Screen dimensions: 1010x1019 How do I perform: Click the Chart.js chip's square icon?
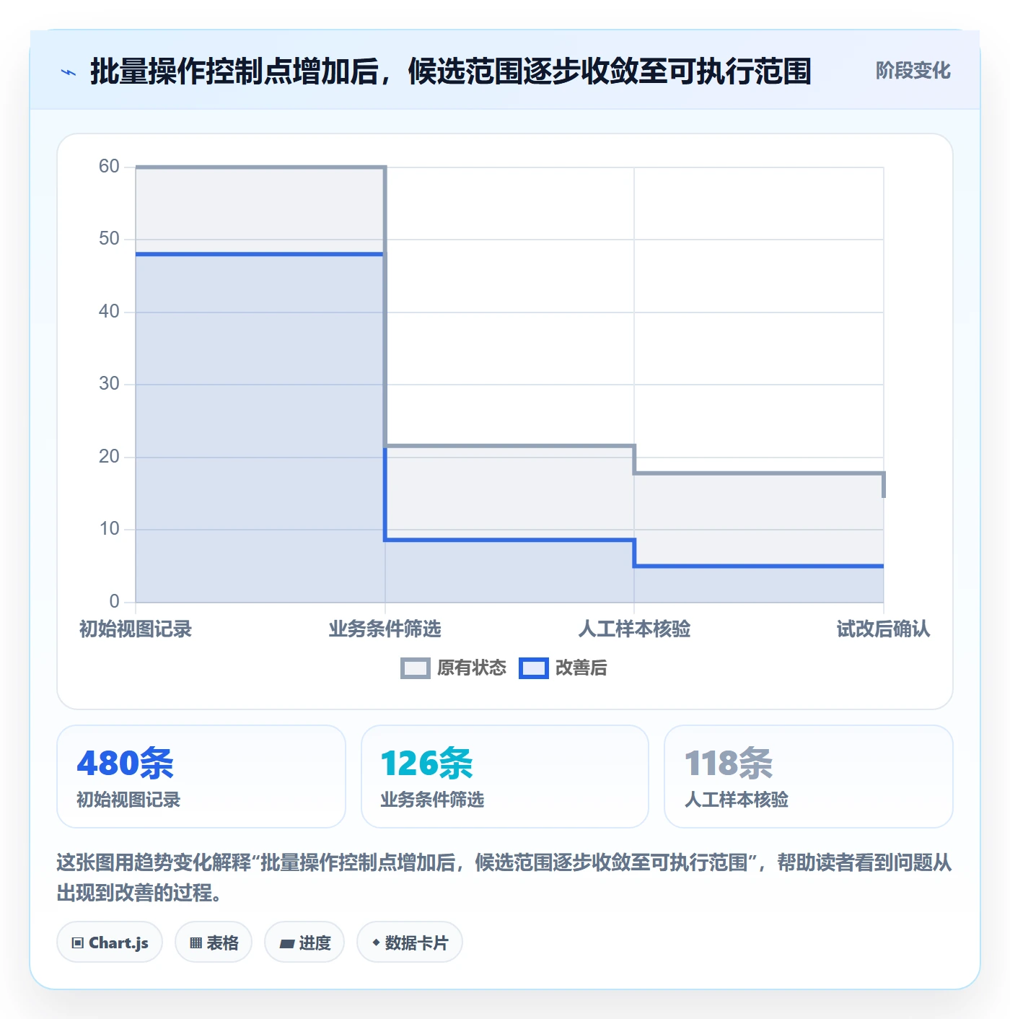pyautogui.click(x=78, y=943)
